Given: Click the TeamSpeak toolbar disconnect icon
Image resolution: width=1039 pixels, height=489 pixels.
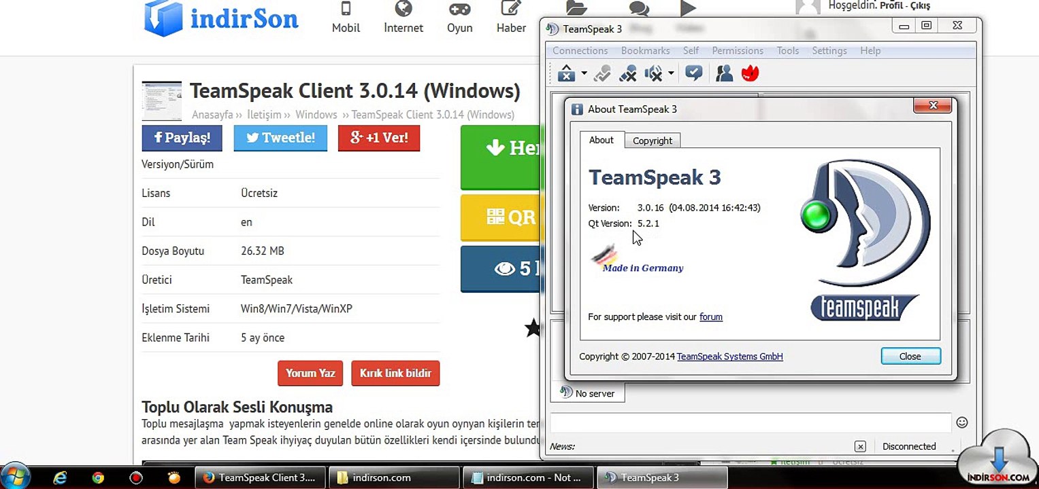Looking at the screenshot, I should point(566,73).
